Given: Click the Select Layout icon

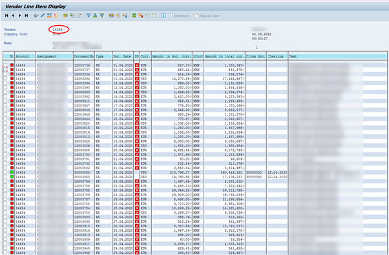Looking at the screenshot, I should click(x=118, y=15).
